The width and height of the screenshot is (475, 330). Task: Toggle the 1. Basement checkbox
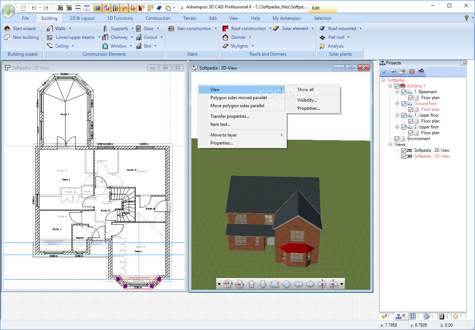pyautogui.click(x=404, y=92)
